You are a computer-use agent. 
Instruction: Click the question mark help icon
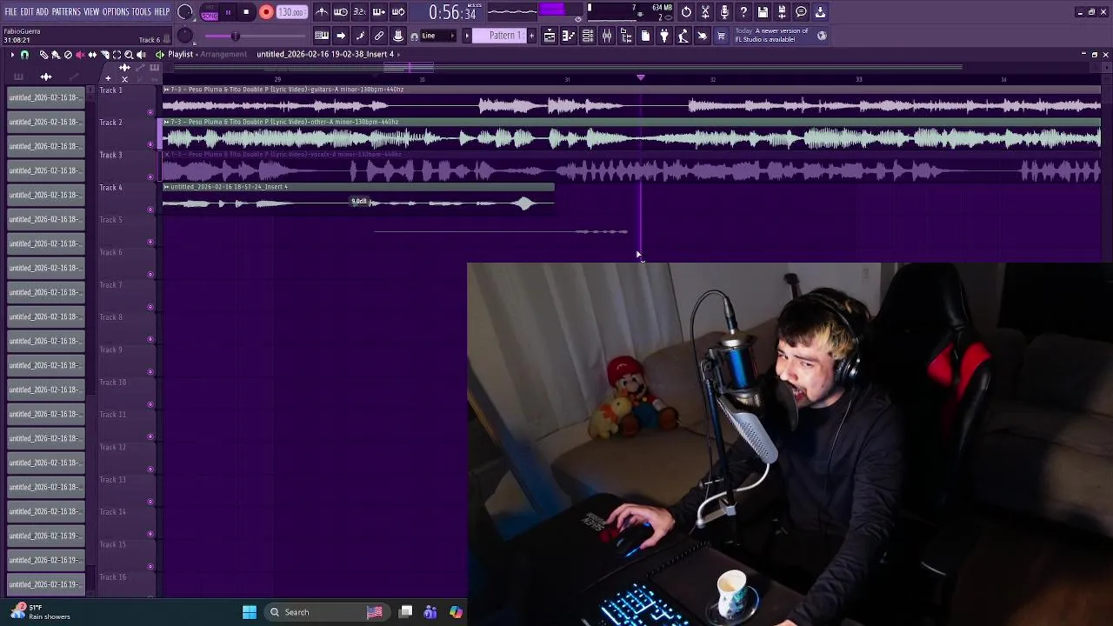(743, 12)
